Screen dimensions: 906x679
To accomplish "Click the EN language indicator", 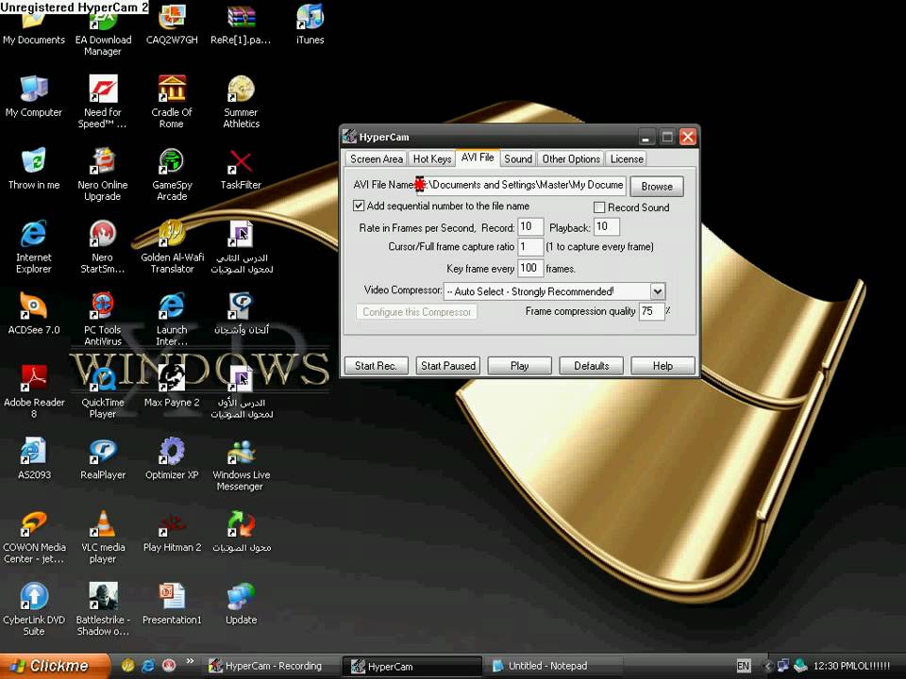I will pyautogui.click(x=743, y=666).
